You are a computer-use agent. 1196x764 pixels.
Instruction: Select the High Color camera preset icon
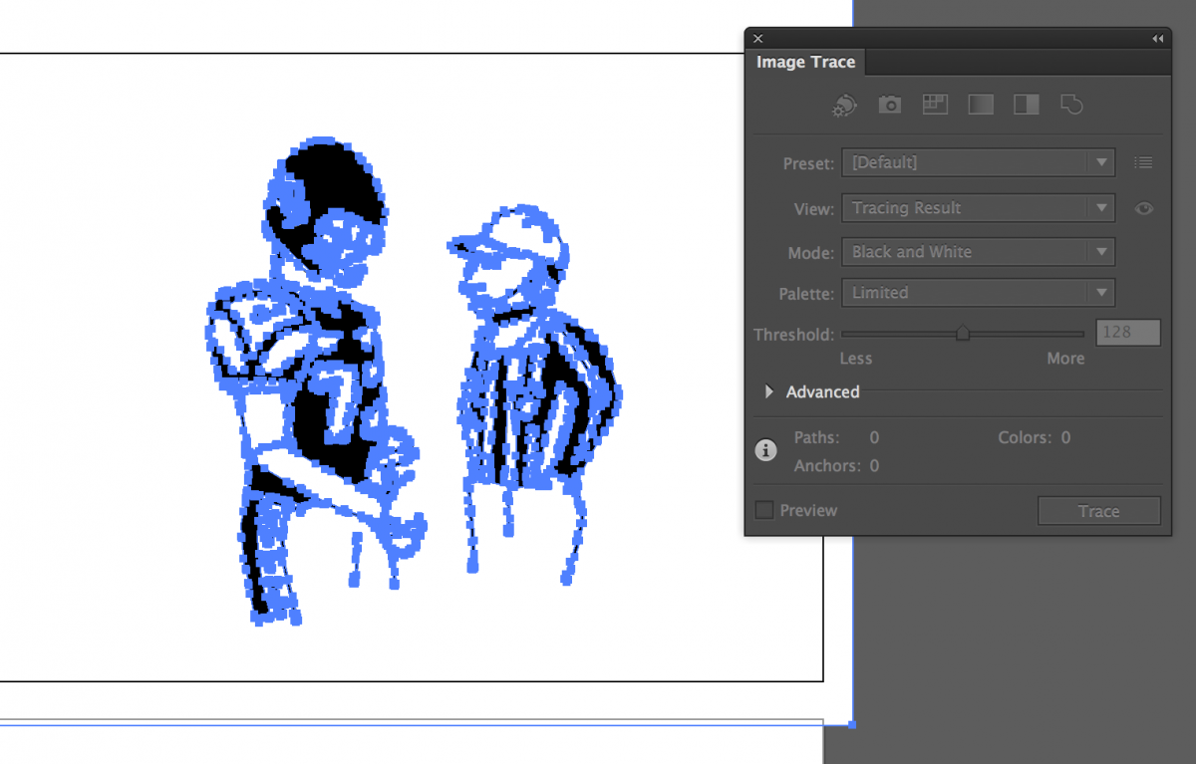[x=889, y=104]
